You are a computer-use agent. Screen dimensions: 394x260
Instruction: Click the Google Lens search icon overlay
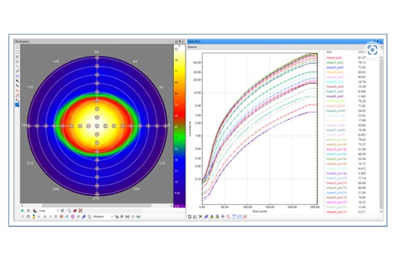(372, 50)
